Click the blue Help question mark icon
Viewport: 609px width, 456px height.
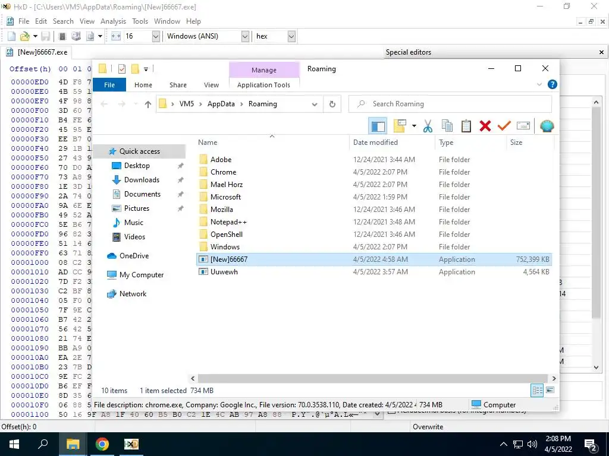click(552, 84)
